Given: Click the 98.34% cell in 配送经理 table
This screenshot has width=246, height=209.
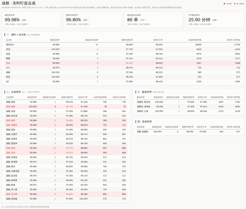Looking at the screenshot, I should click(203, 111).
